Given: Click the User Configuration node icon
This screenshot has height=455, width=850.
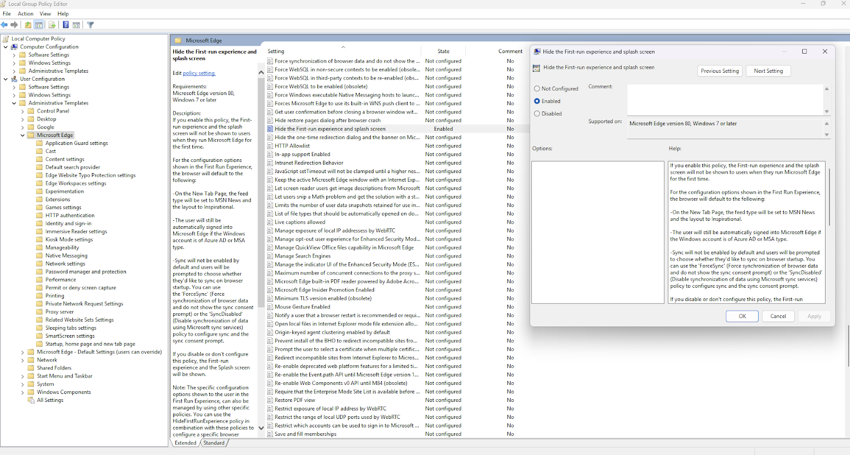Looking at the screenshot, I should point(14,79).
